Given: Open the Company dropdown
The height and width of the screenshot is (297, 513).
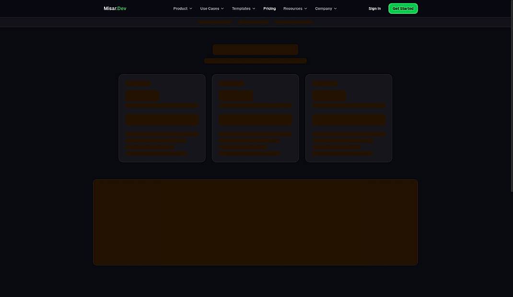Looking at the screenshot, I should 326,9.
